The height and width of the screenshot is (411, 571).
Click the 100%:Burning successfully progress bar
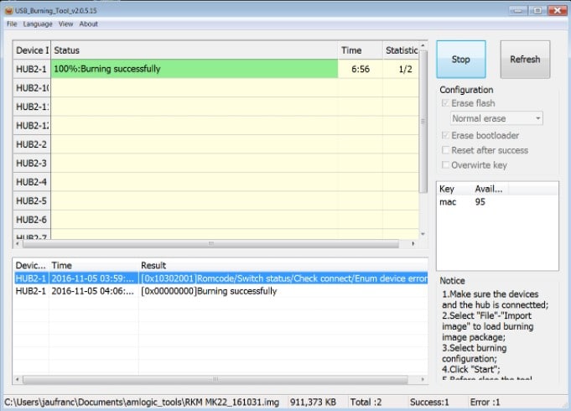[x=194, y=69]
